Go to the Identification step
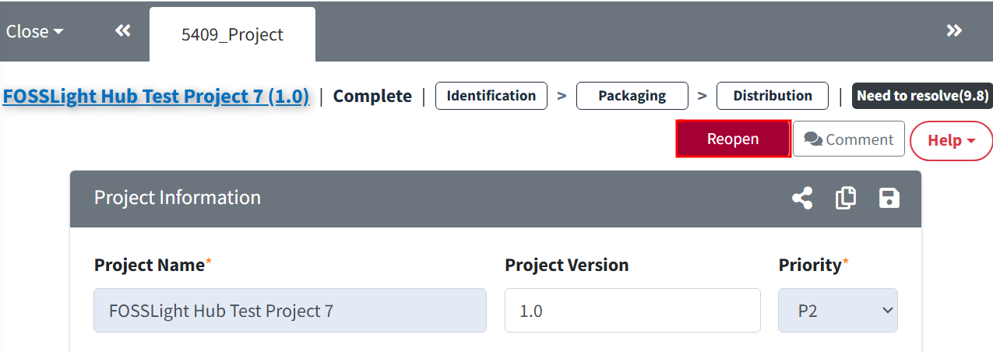 [491, 96]
